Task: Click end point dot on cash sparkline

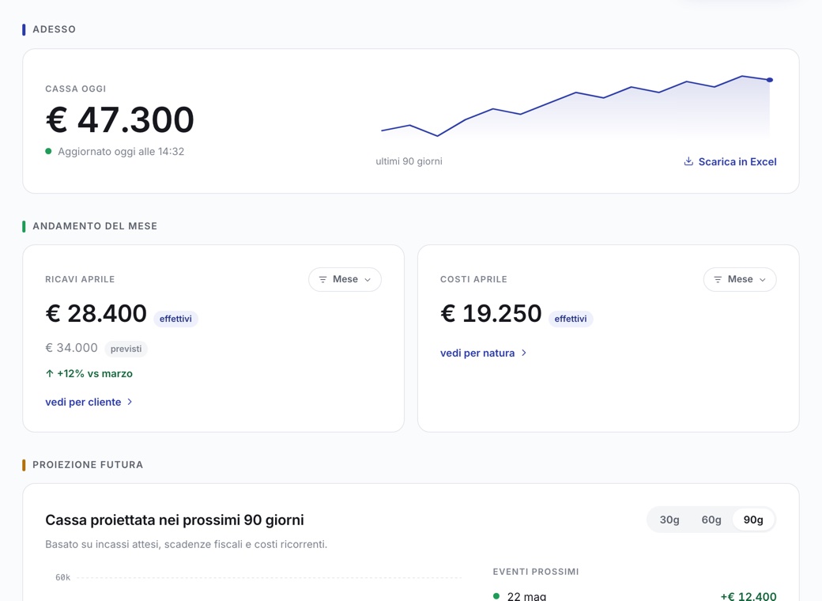Action: (770, 80)
